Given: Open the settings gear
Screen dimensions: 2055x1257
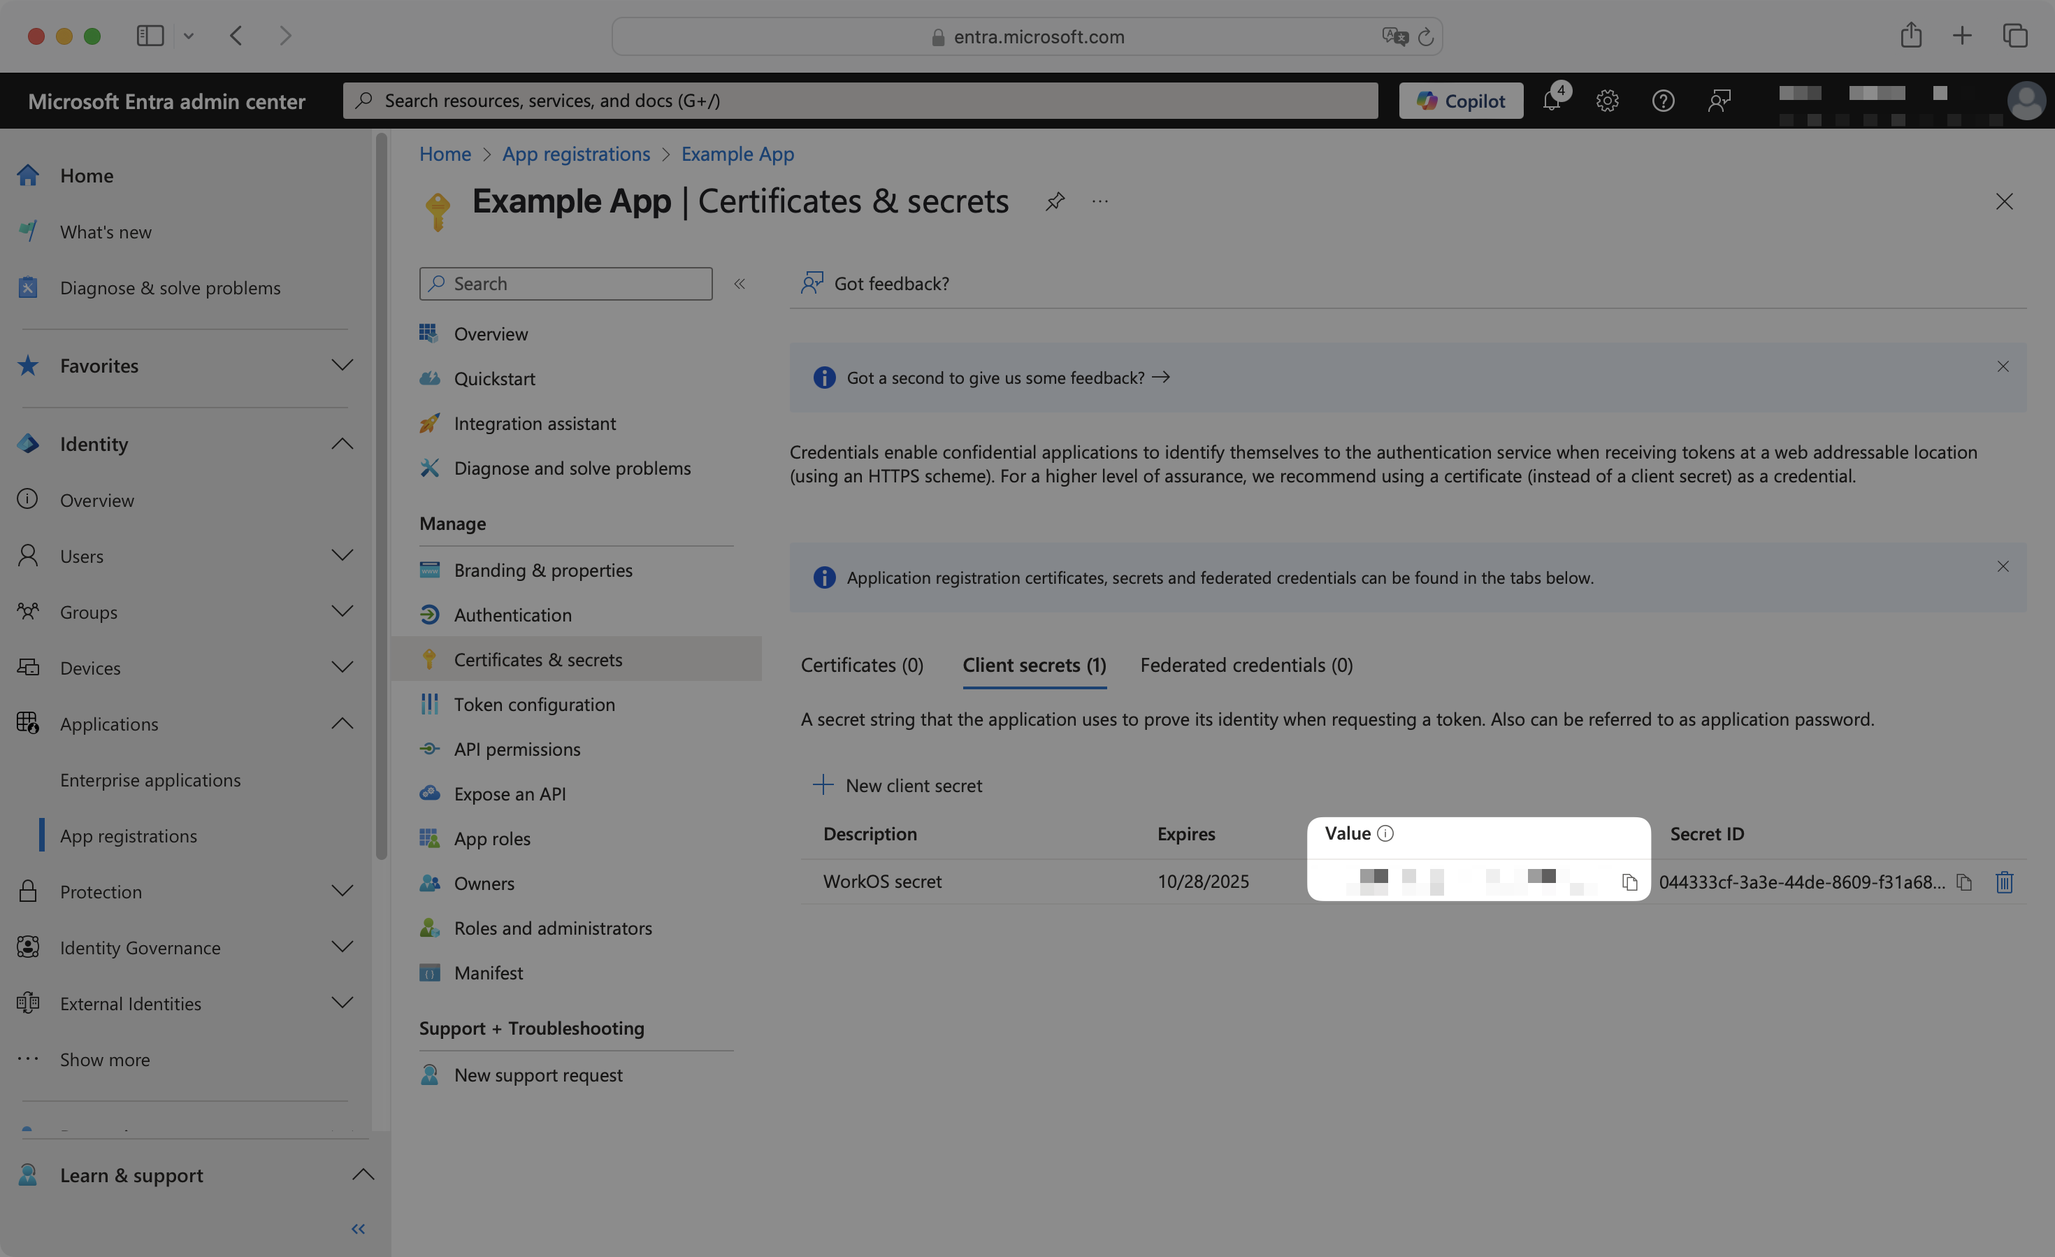Looking at the screenshot, I should 1607,100.
